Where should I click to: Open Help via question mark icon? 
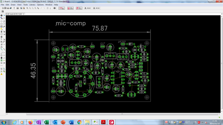click(x=55, y=8)
